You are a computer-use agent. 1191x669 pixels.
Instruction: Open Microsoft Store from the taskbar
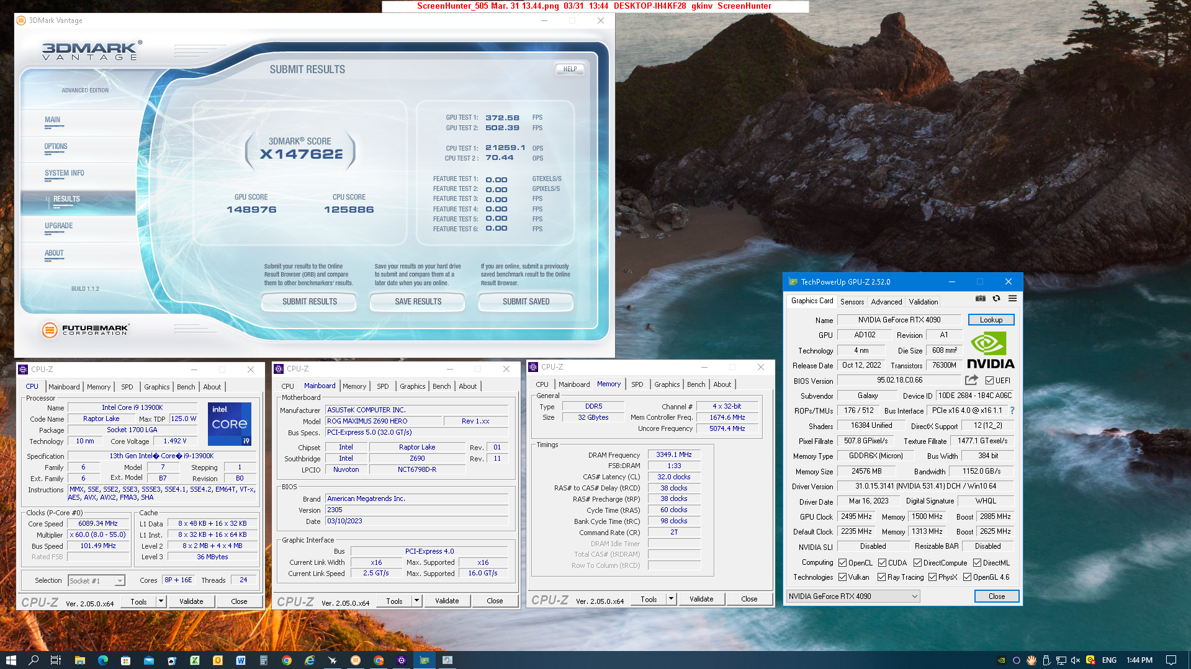coord(125,660)
